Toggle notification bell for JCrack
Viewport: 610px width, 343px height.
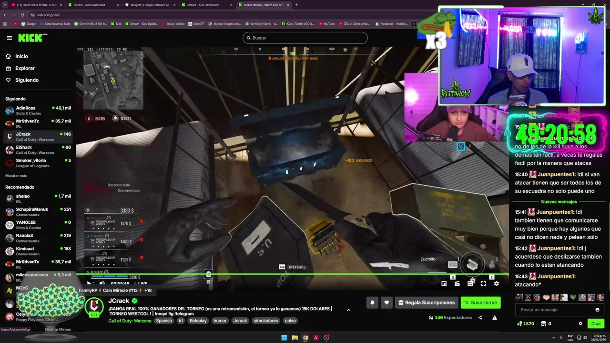tap(372, 303)
